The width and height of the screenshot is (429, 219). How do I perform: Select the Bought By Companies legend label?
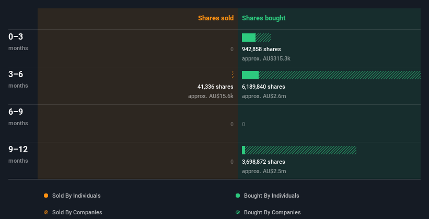272,212
